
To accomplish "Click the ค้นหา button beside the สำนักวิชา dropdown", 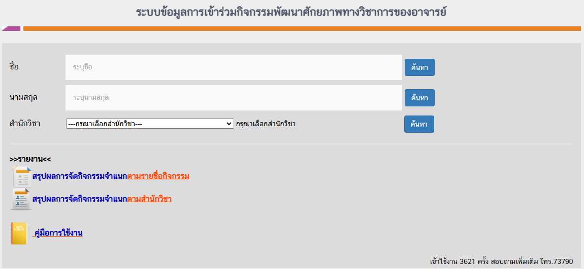I will [x=419, y=124].
